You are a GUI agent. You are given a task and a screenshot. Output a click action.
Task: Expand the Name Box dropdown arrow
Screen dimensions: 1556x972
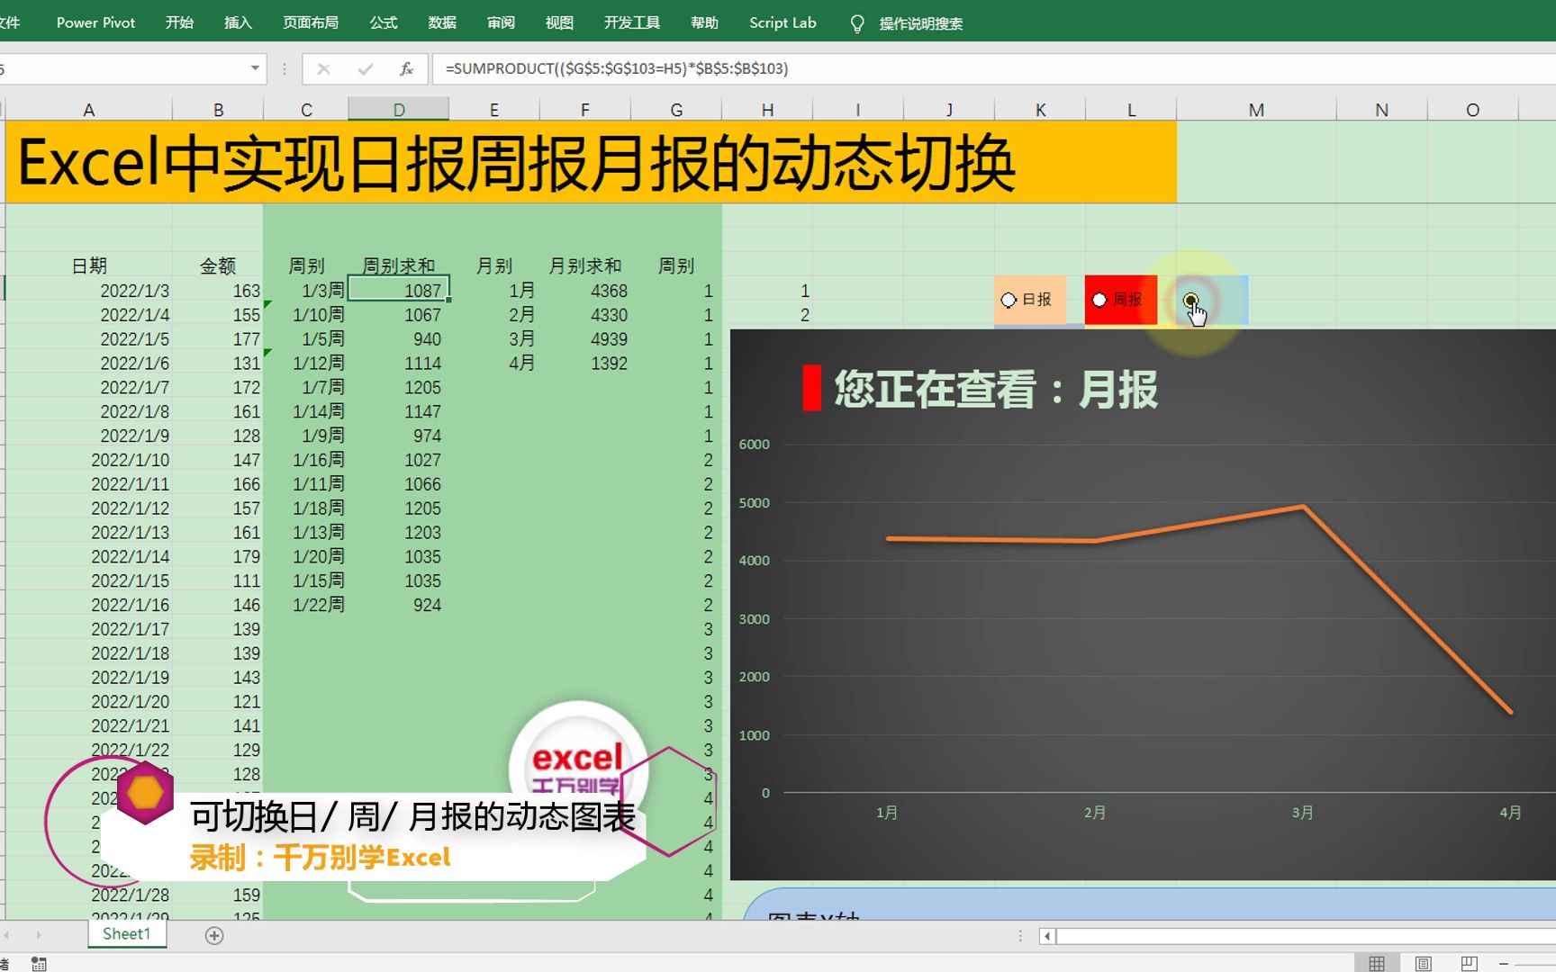pos(255,68)
